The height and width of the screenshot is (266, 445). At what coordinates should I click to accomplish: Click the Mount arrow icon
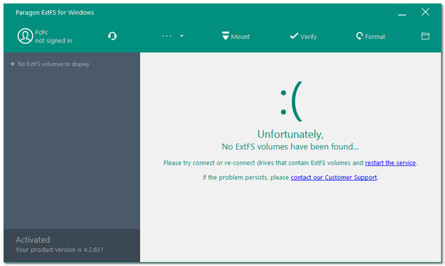tap(226, 36)
